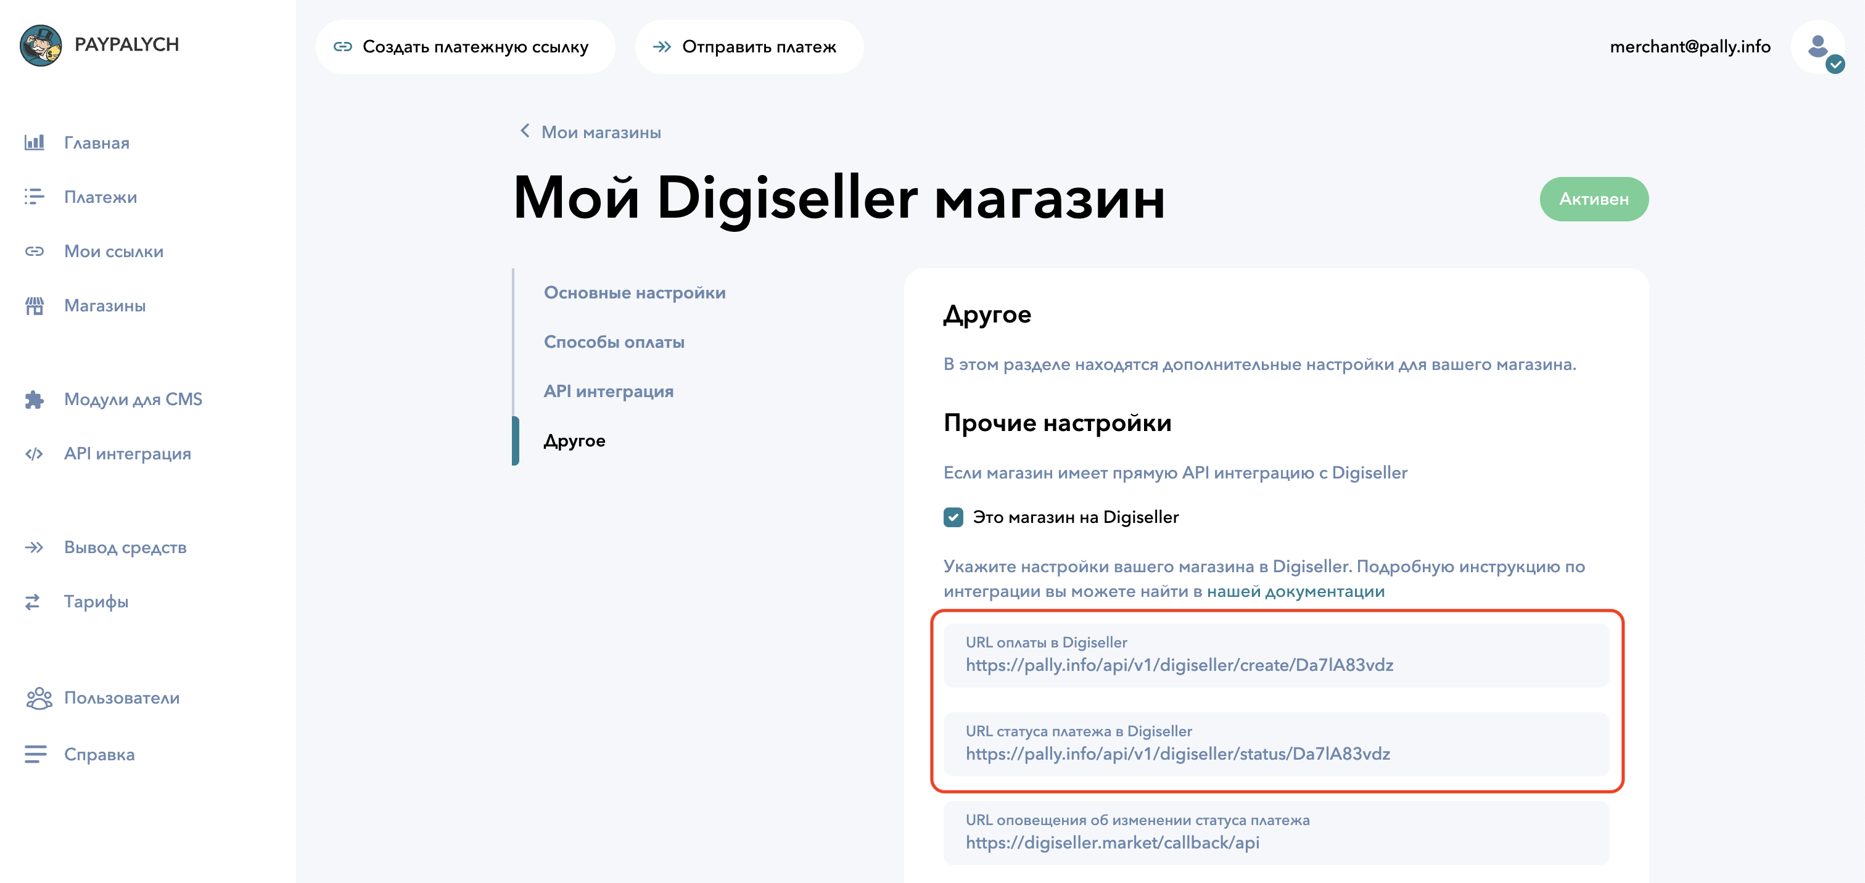Click the Активен status badge
This screenshot has width=1865, height=883.
1594,199
